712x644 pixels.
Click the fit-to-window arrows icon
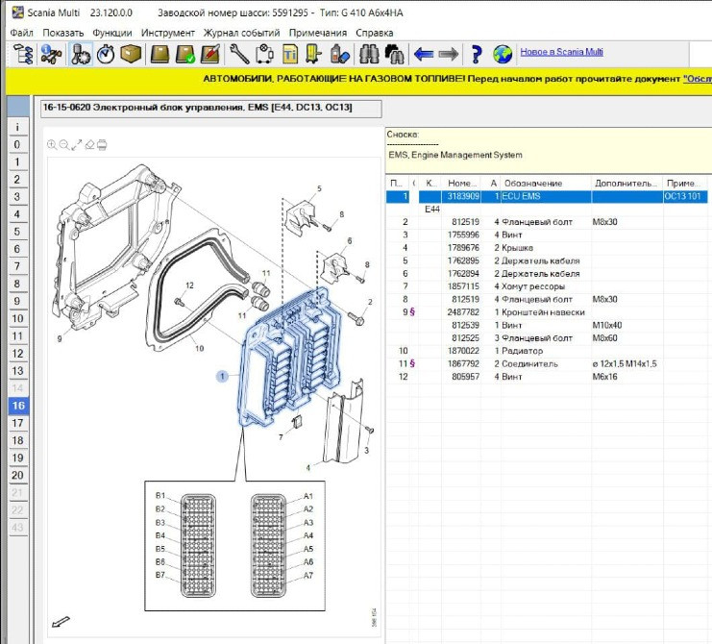(x=77, y=145)
